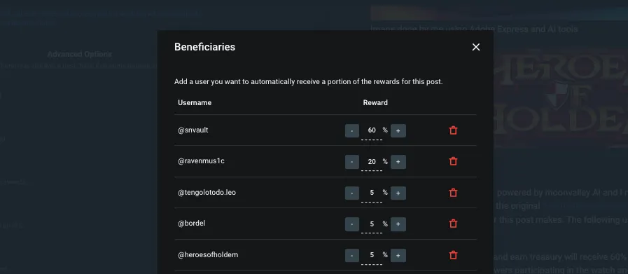Remove @heroesofholdem via its trash icon
The image size is (628, 274).
click(x=453, y=255)
